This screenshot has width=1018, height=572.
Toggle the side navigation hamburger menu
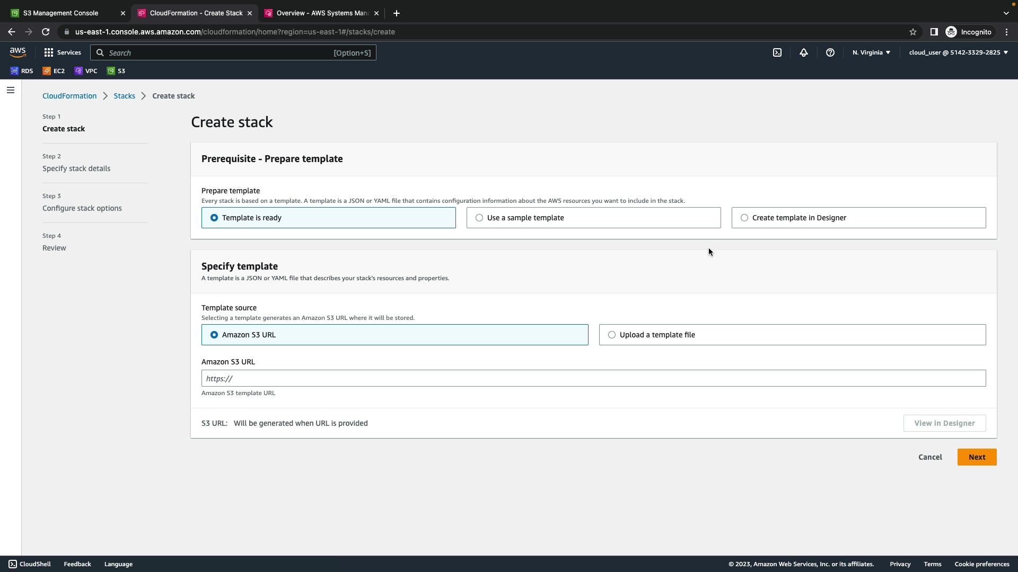point(10,90)
